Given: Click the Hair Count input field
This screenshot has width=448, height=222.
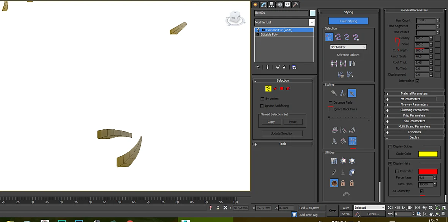Looking at the screenshot, I should [426, 20].
